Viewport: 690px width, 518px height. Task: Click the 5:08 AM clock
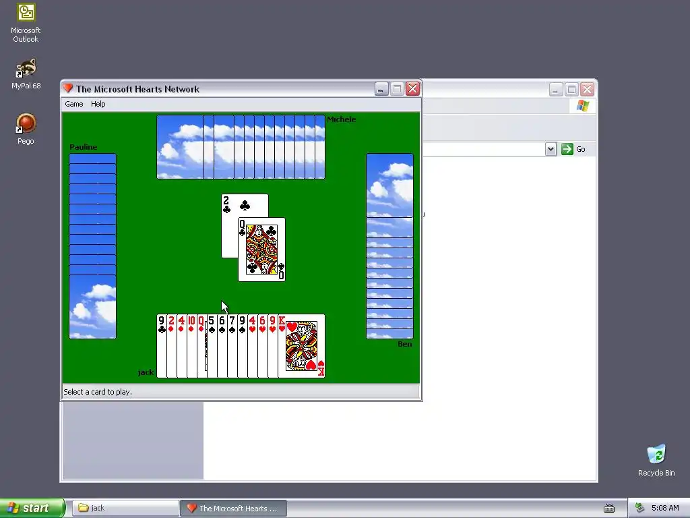pyautogui.click(x=665, y=508)
